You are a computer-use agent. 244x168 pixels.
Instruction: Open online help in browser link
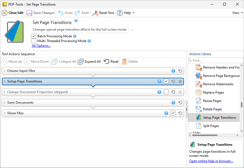211,161
